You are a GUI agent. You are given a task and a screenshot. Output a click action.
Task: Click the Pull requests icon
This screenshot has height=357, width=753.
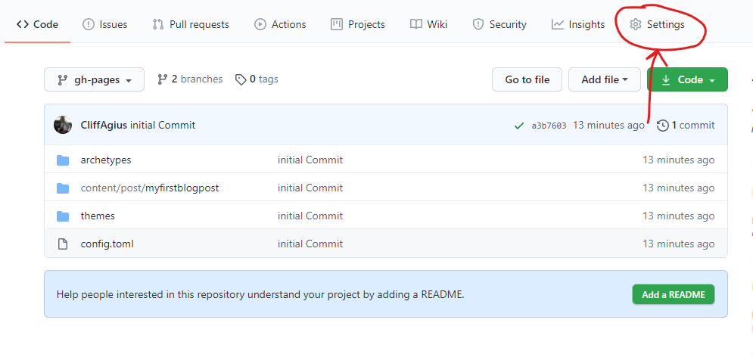click(x=158, y=24)
